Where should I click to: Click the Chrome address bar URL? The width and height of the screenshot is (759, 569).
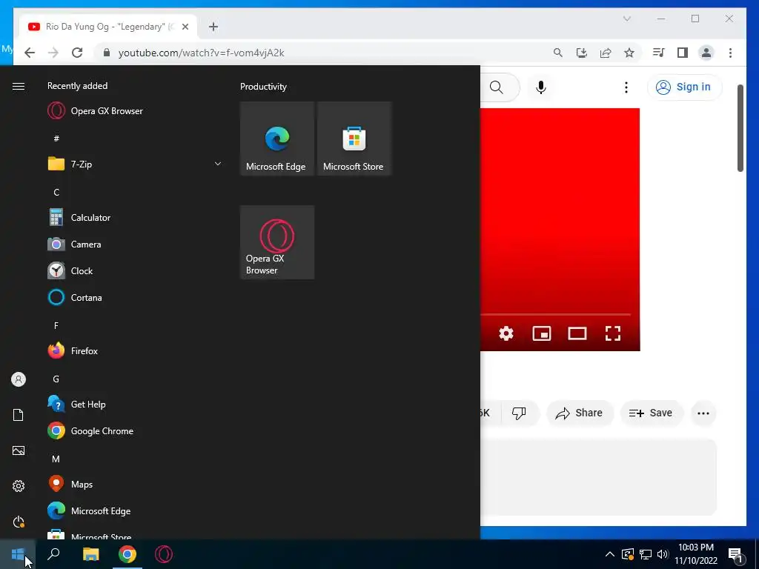click(x=202, y=53)
